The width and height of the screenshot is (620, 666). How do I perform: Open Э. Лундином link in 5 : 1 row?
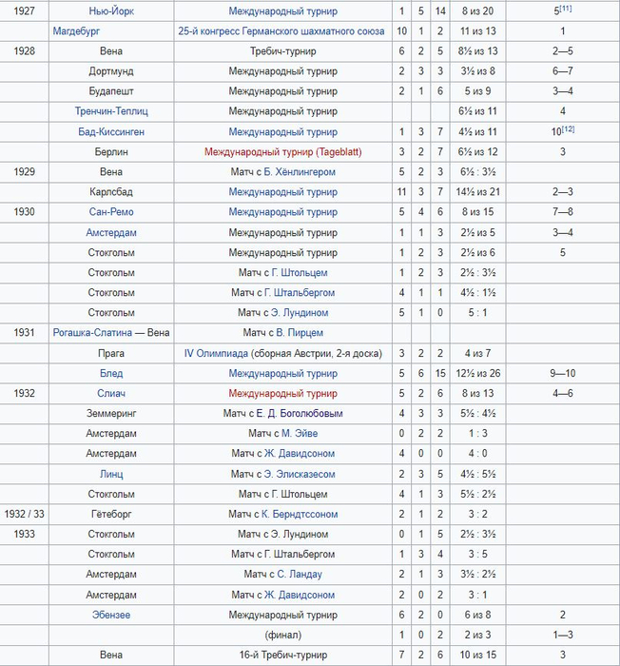point(300,312)
